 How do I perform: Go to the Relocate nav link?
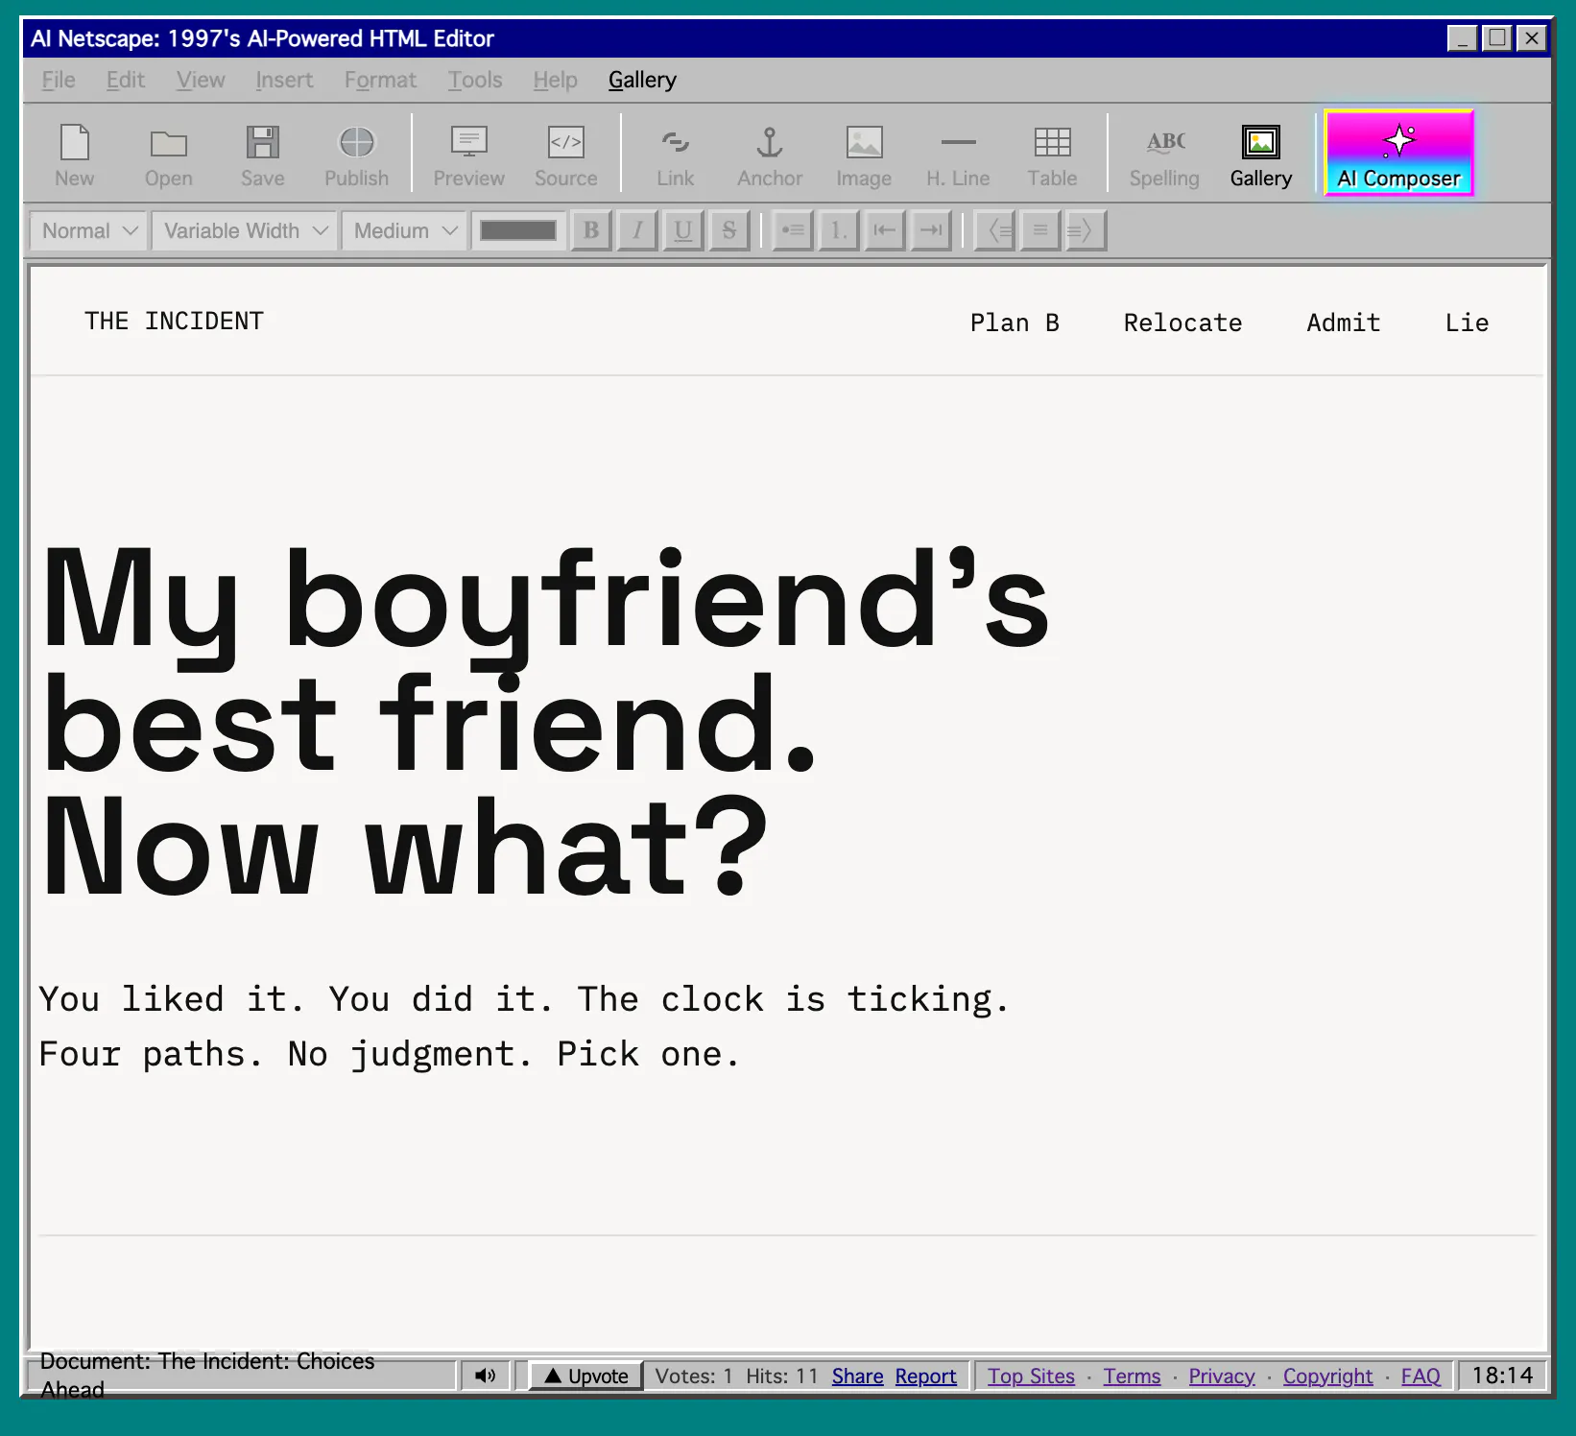(1182, 323)
